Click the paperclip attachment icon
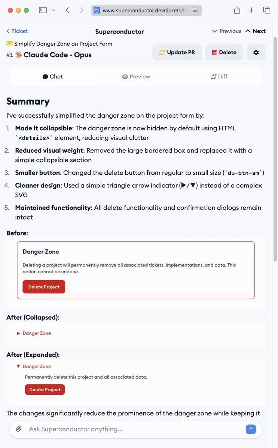278x448 pixels. point(19,429)
